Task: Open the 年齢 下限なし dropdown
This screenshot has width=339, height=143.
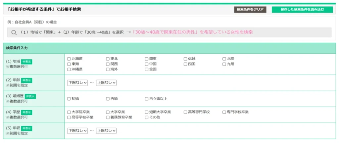Action: 77,83
